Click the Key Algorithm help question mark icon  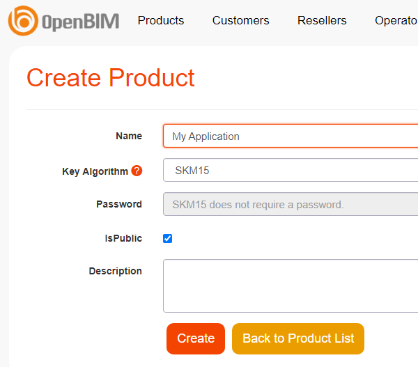tap(137, 171)
